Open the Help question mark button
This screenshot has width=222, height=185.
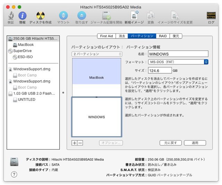pyautogui.click(x=14, y=174)
